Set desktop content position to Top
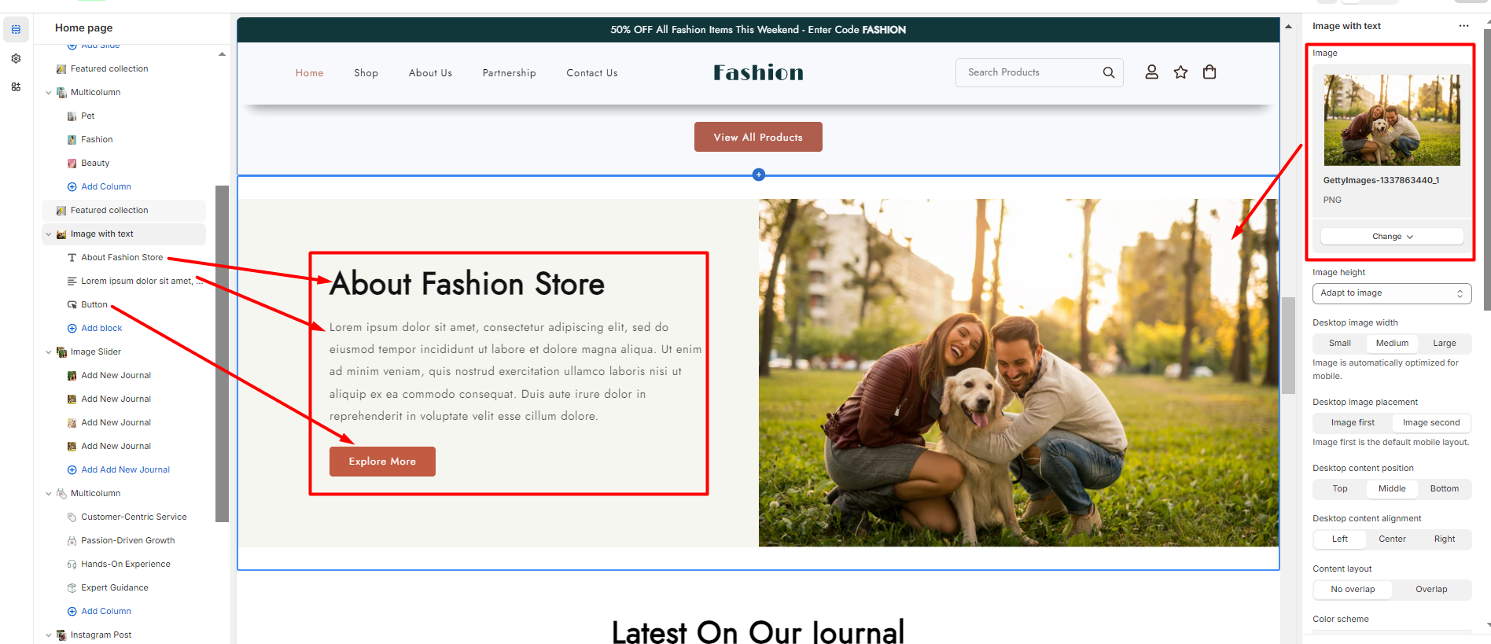This screenshot has height=644, width=1491. click(1340, 488)
